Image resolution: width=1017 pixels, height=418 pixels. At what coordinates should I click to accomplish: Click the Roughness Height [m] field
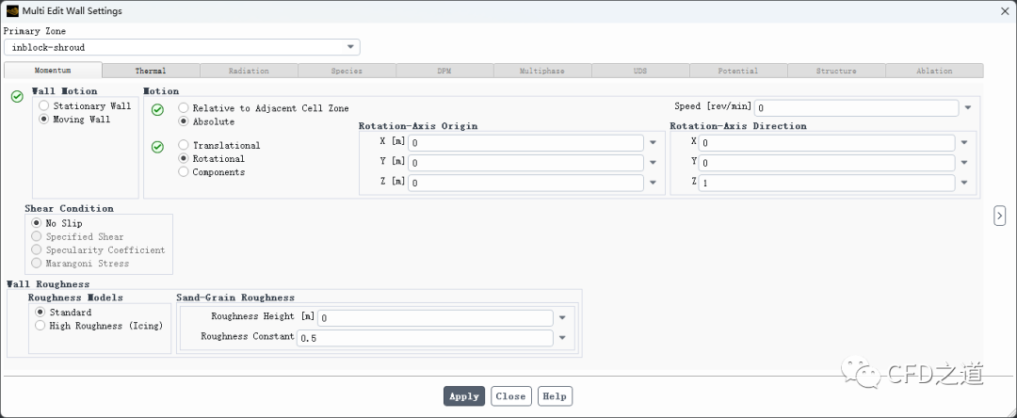435,317
